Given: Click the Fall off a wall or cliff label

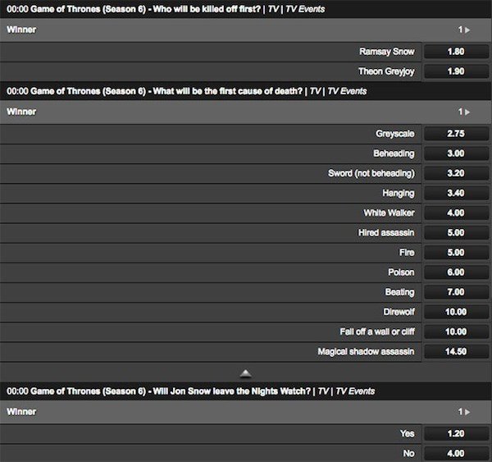Looking at the screenshot, I should (x=377, y=332).
